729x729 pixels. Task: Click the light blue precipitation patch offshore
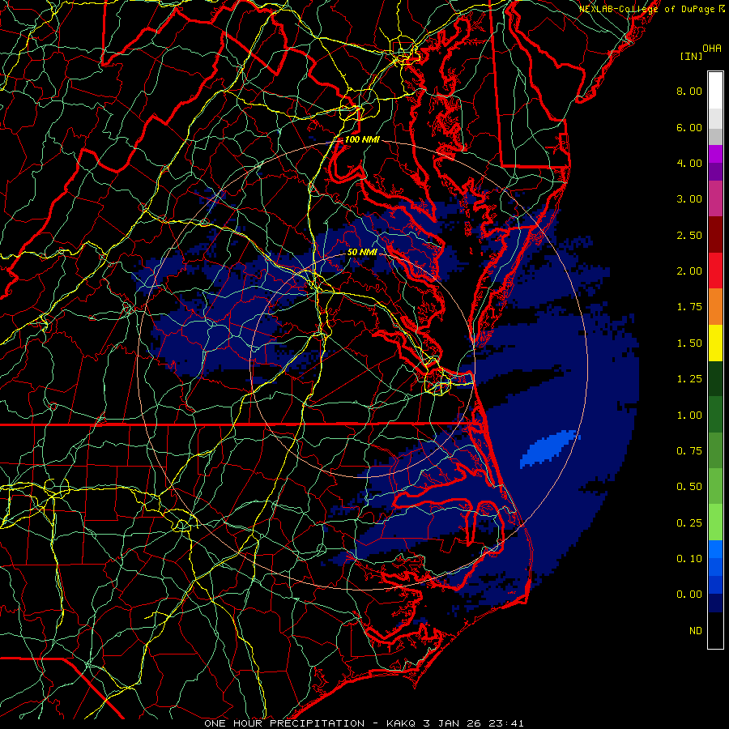click(x=549, y=448)
